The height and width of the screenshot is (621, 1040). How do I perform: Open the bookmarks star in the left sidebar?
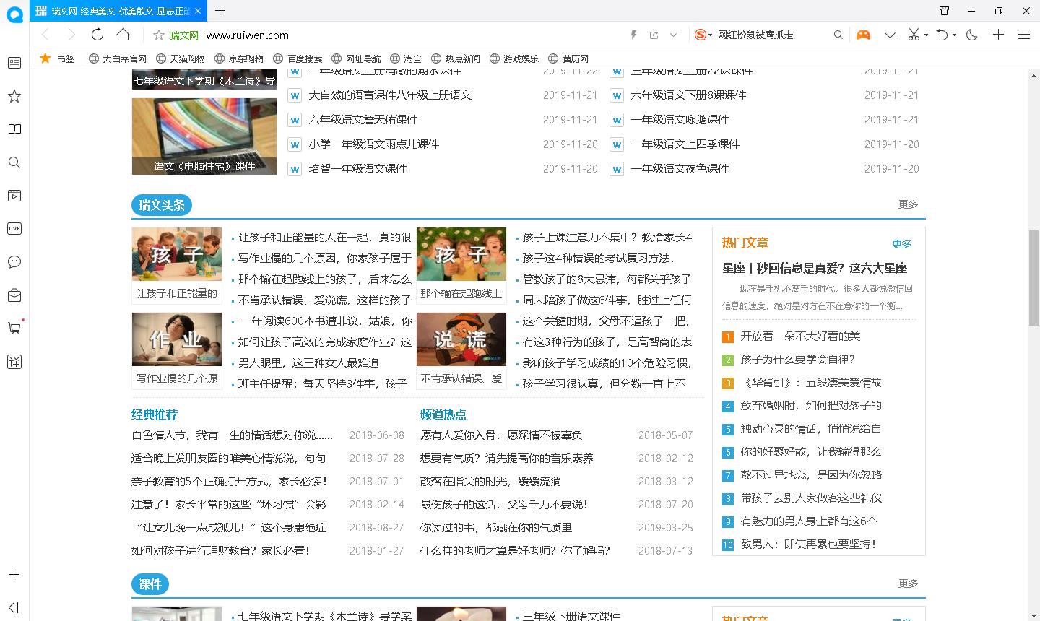[14, 96]
